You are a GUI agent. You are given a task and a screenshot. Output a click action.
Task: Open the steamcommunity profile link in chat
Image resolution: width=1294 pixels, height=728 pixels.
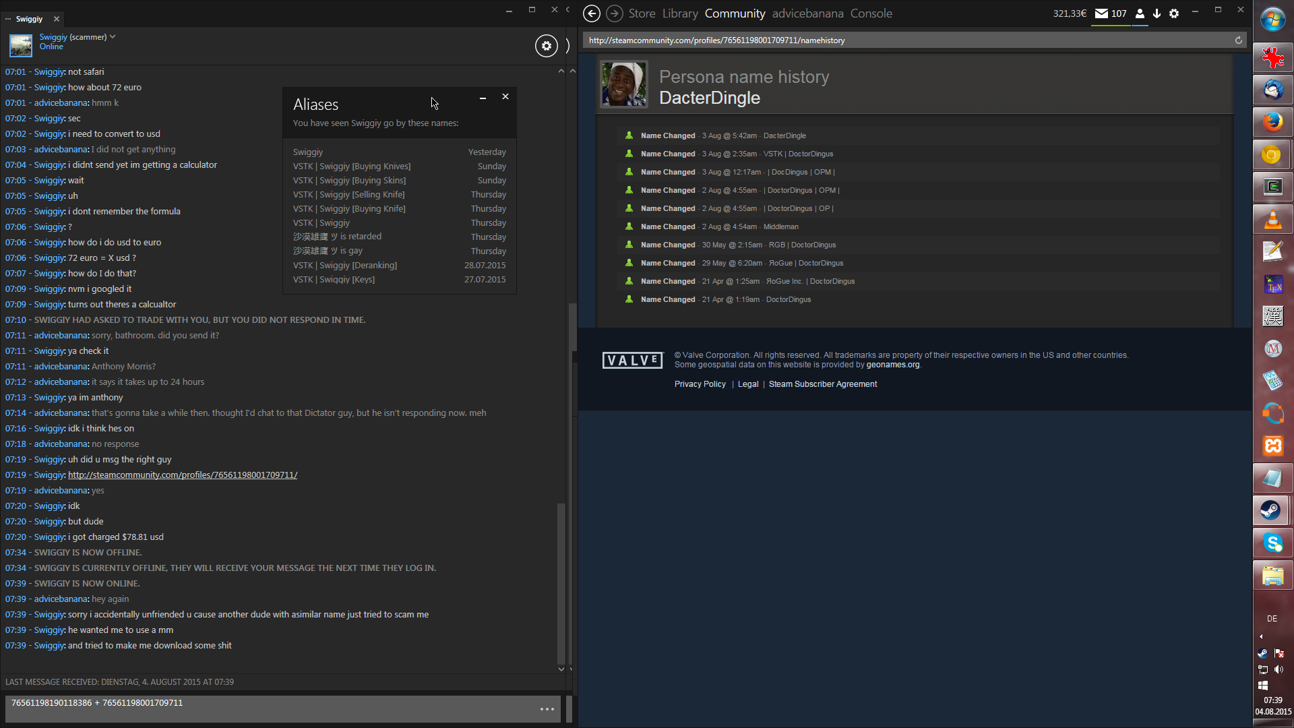[182, 475]
